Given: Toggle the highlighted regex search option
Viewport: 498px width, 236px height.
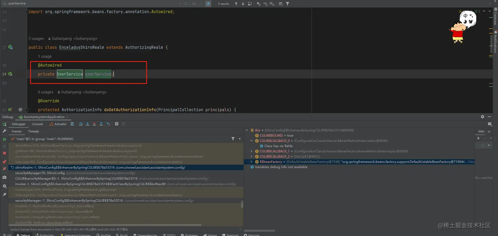Looking at the screenshot, I should (x=208, y=4).
